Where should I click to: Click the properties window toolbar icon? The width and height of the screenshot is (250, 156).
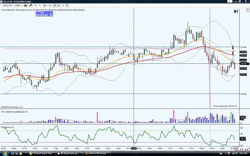pyautogui.click(x=67, y=6)
